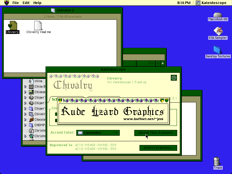Image resolution: width=232 pixels, height=174 pixels.
Task: Click the Rude Lizard Graphics banner
Action: coord(113,113)
